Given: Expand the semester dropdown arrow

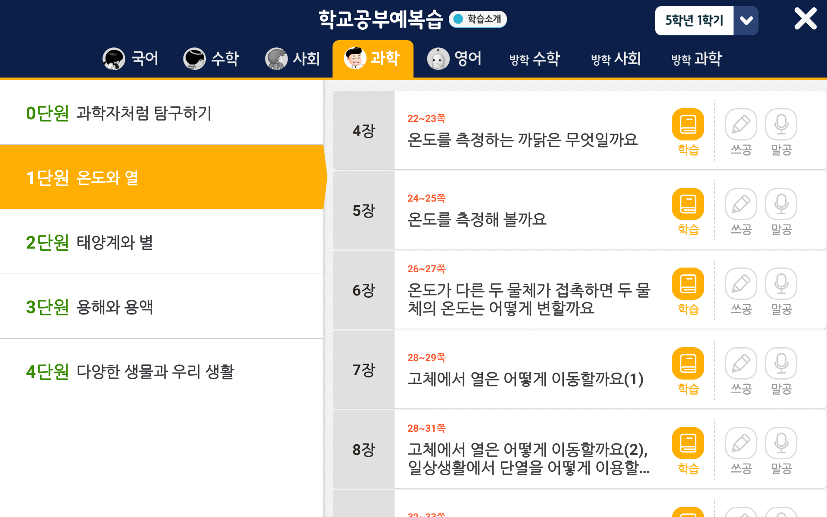Looking at the screenshot, I should [746, 20].
